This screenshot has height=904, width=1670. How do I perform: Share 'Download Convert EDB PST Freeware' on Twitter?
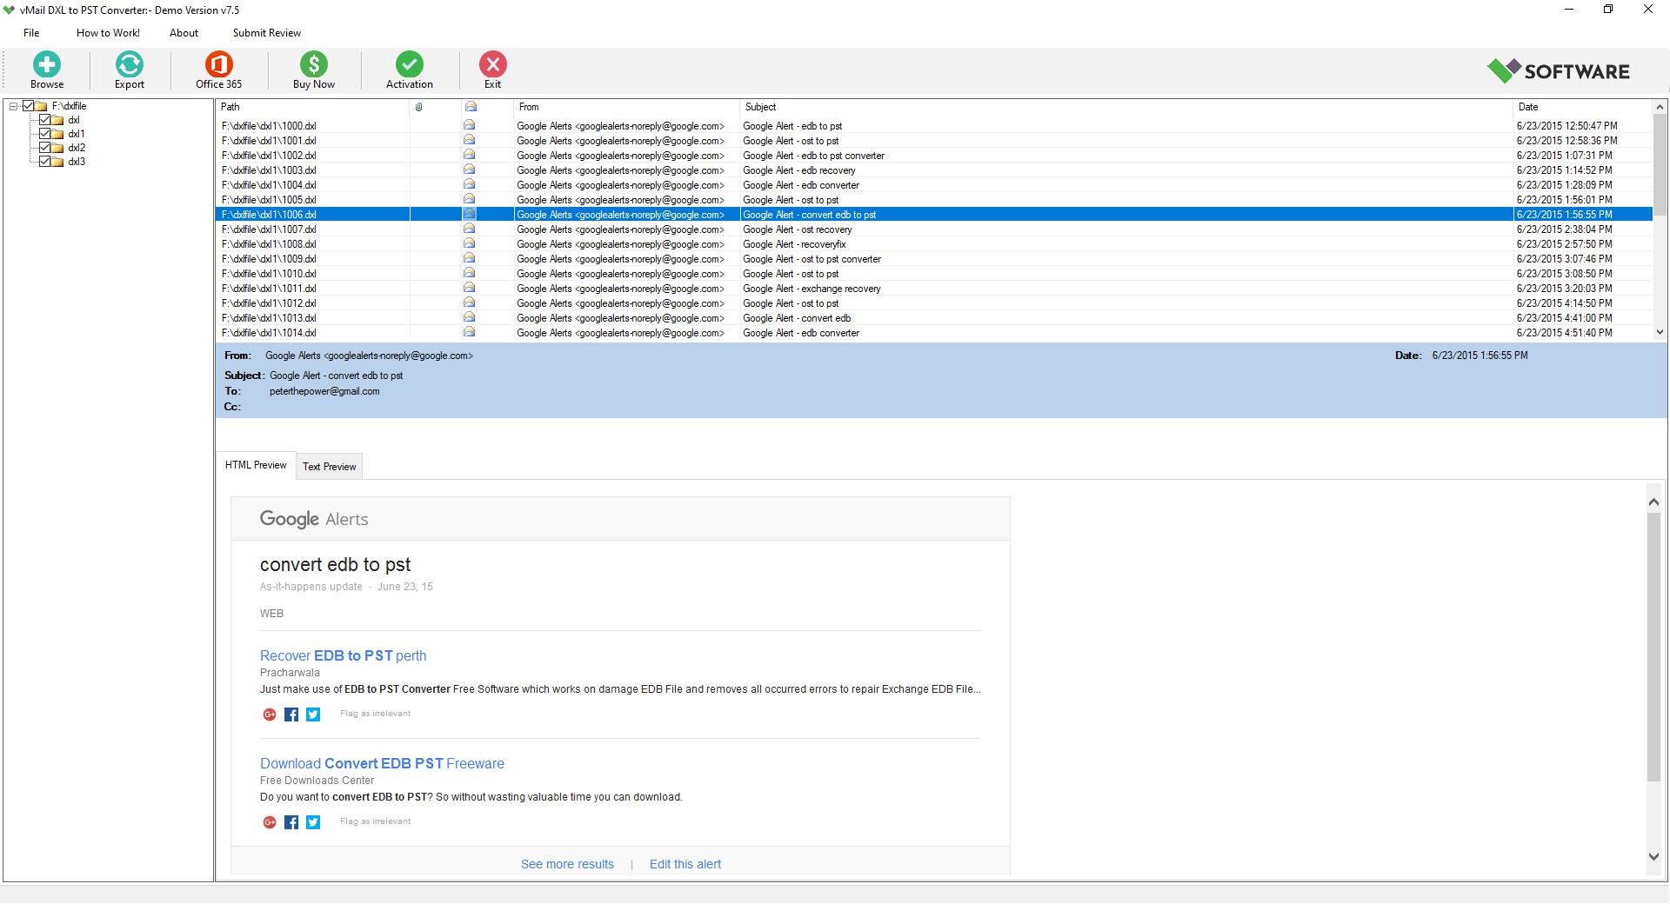point(313,822)
